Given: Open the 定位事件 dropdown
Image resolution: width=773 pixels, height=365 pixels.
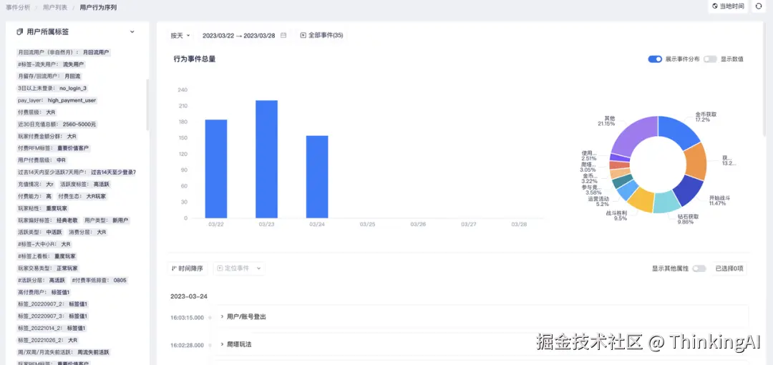Looking at the screenshot, I should pyautogui.click(x=240, y=268).
